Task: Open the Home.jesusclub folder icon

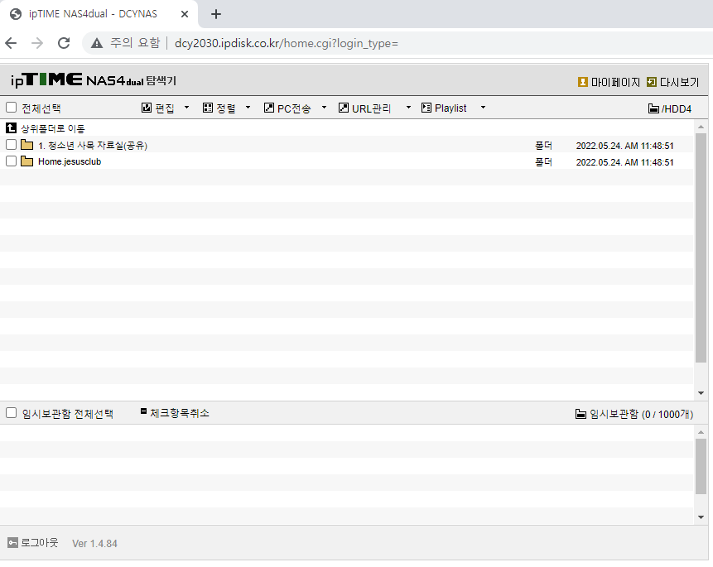Action: pyautogui.click(x=26, y=161)
